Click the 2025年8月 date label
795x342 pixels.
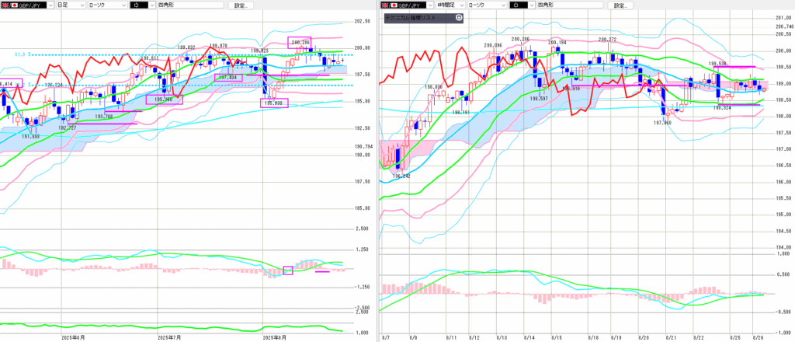pos(274,337)
